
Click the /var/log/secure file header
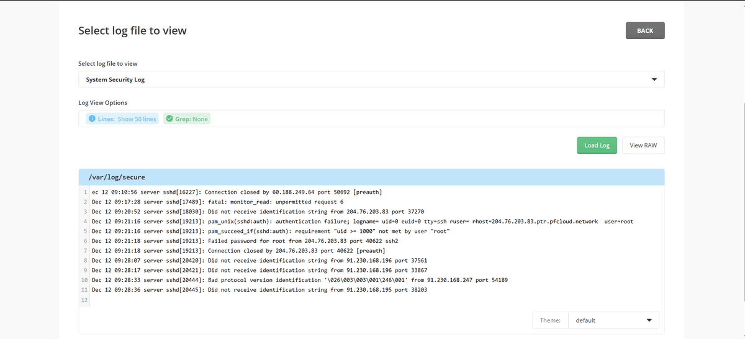117,177
